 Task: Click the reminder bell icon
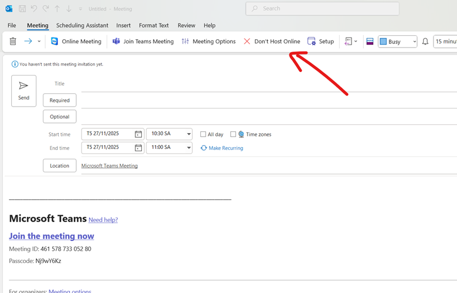click(x=425, y=42)
